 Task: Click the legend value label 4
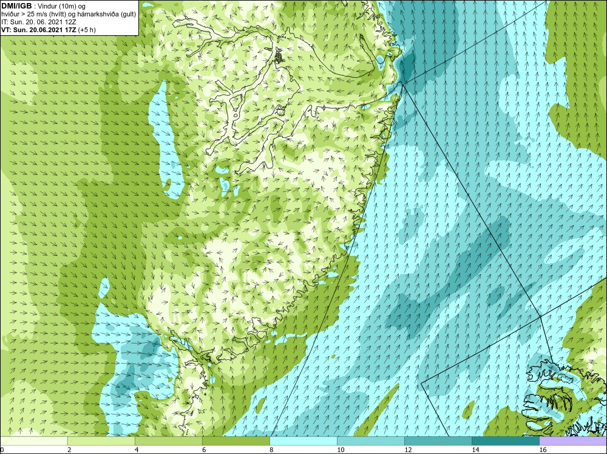[137, 450]
